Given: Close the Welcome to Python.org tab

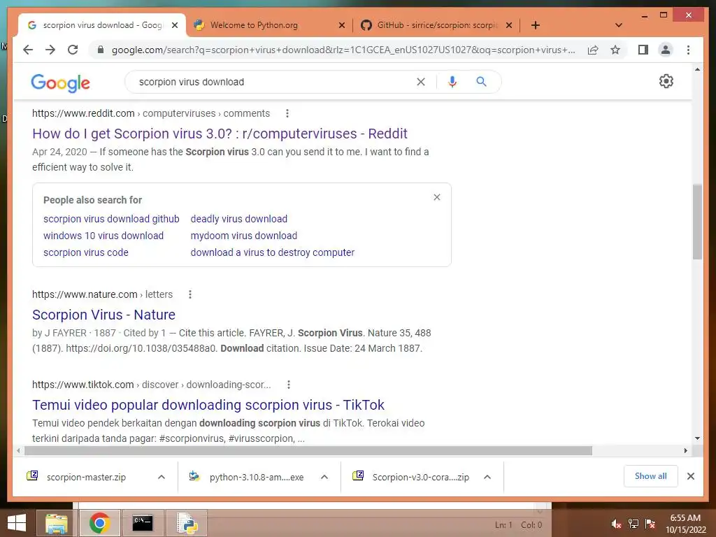Looking at the screenshot, I should point(341,25).
